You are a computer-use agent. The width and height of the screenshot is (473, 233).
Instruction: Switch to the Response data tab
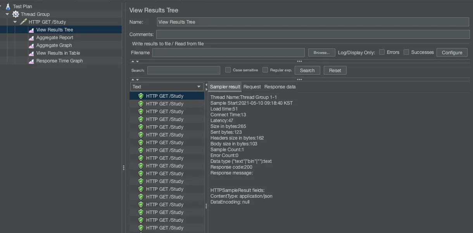tap(280, 87)
